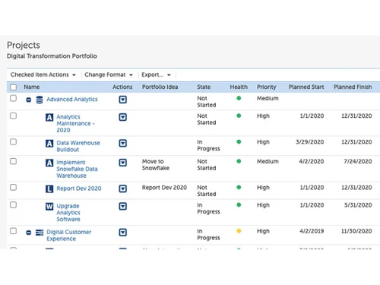The width and height of the screenshot is (380, 285).
Task: Click the Digital Customer Experience program icon
Action: [x=40, y=233]
